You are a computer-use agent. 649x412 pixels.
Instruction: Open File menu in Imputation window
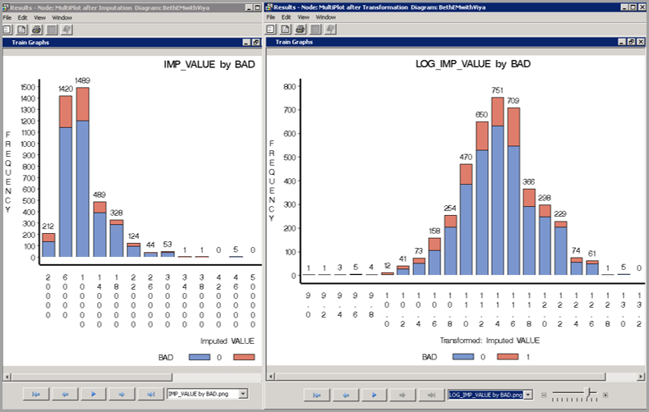coord(7,18)
